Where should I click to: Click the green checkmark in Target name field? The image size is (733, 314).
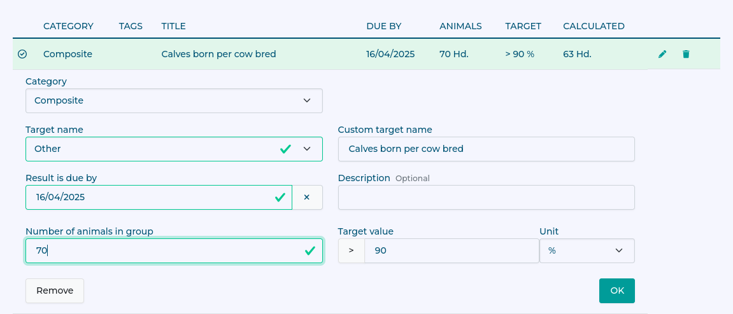285,149
